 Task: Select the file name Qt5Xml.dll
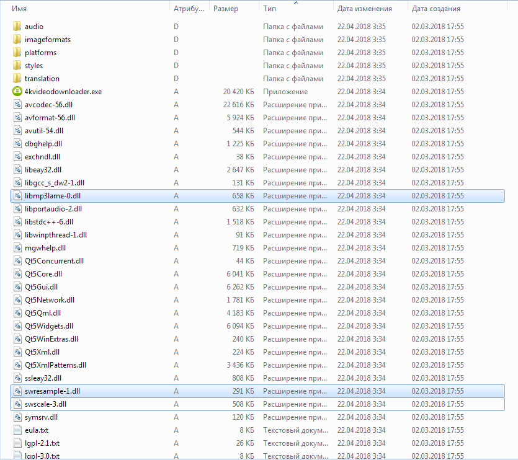(42, 352)
